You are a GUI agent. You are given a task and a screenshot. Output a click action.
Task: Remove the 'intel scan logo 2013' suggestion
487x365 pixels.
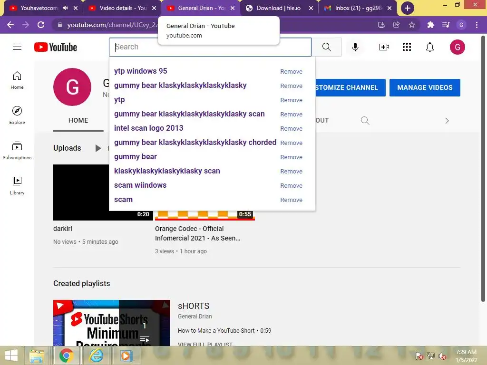click(291, 129)
